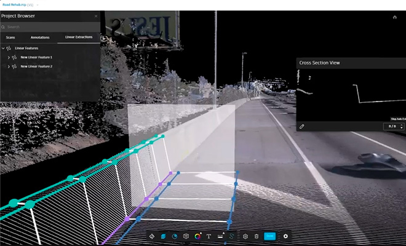Click the pencil edit icon in Cross Section View
This screenshot has height=246, width=406.
(x=302, y=126)
